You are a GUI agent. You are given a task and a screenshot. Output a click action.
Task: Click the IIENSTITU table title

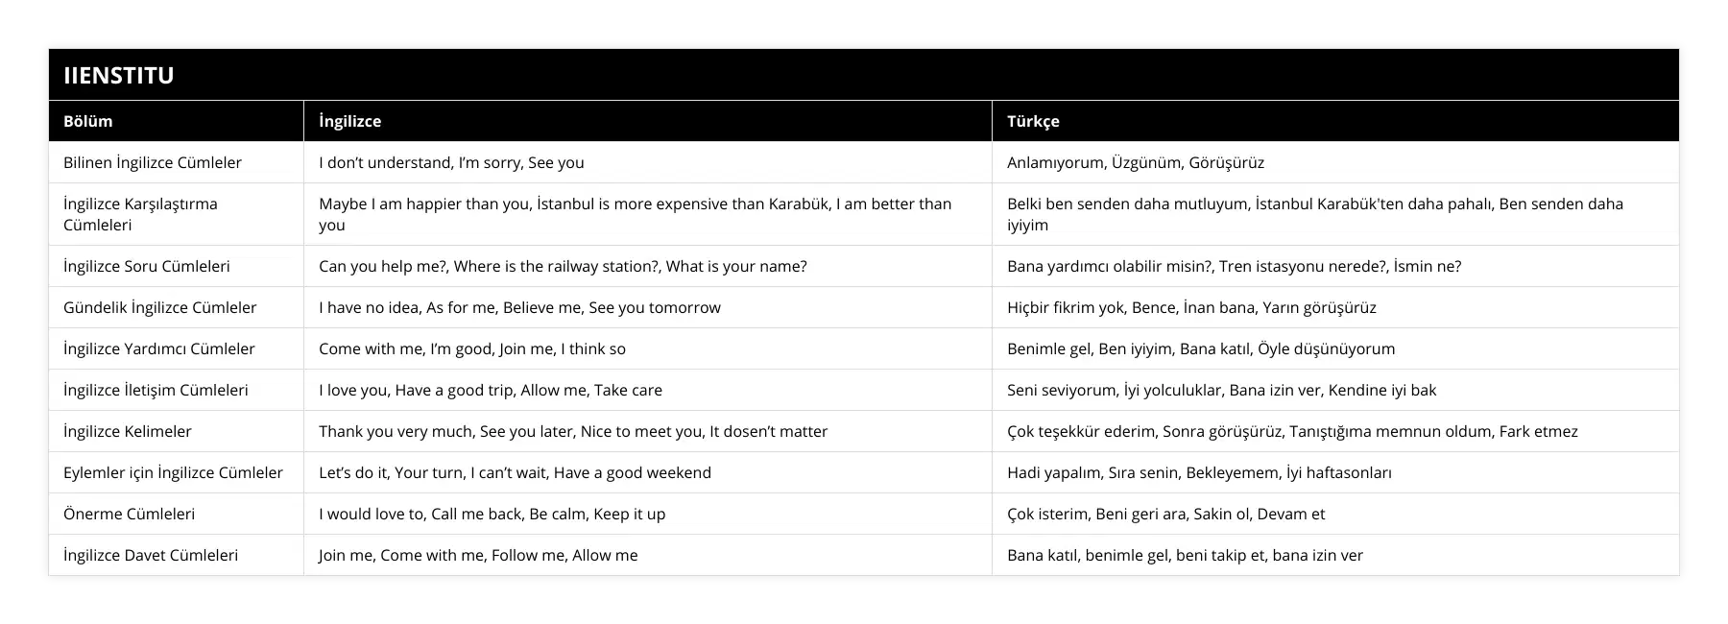[x=119, y=76]
